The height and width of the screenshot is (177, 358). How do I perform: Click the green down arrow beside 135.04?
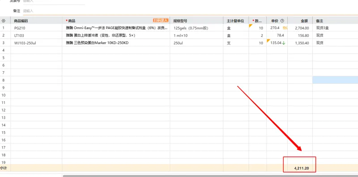click(284, 43)
